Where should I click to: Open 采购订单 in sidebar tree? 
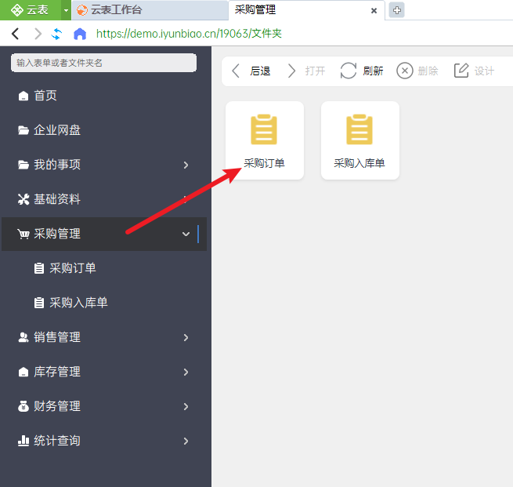click(x=103, y=268)
